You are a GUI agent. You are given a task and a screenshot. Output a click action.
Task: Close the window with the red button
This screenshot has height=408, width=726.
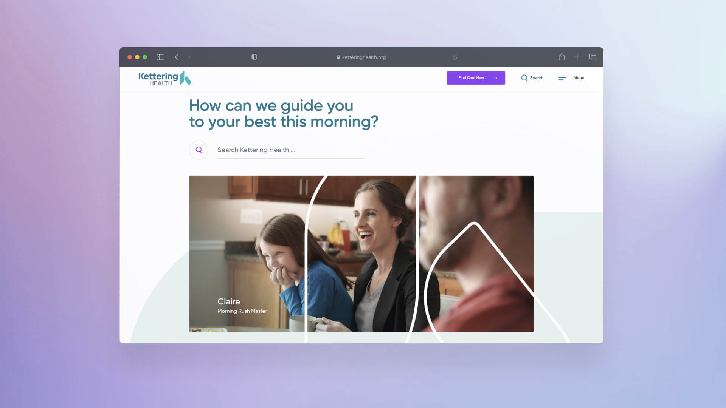(130, 57)
